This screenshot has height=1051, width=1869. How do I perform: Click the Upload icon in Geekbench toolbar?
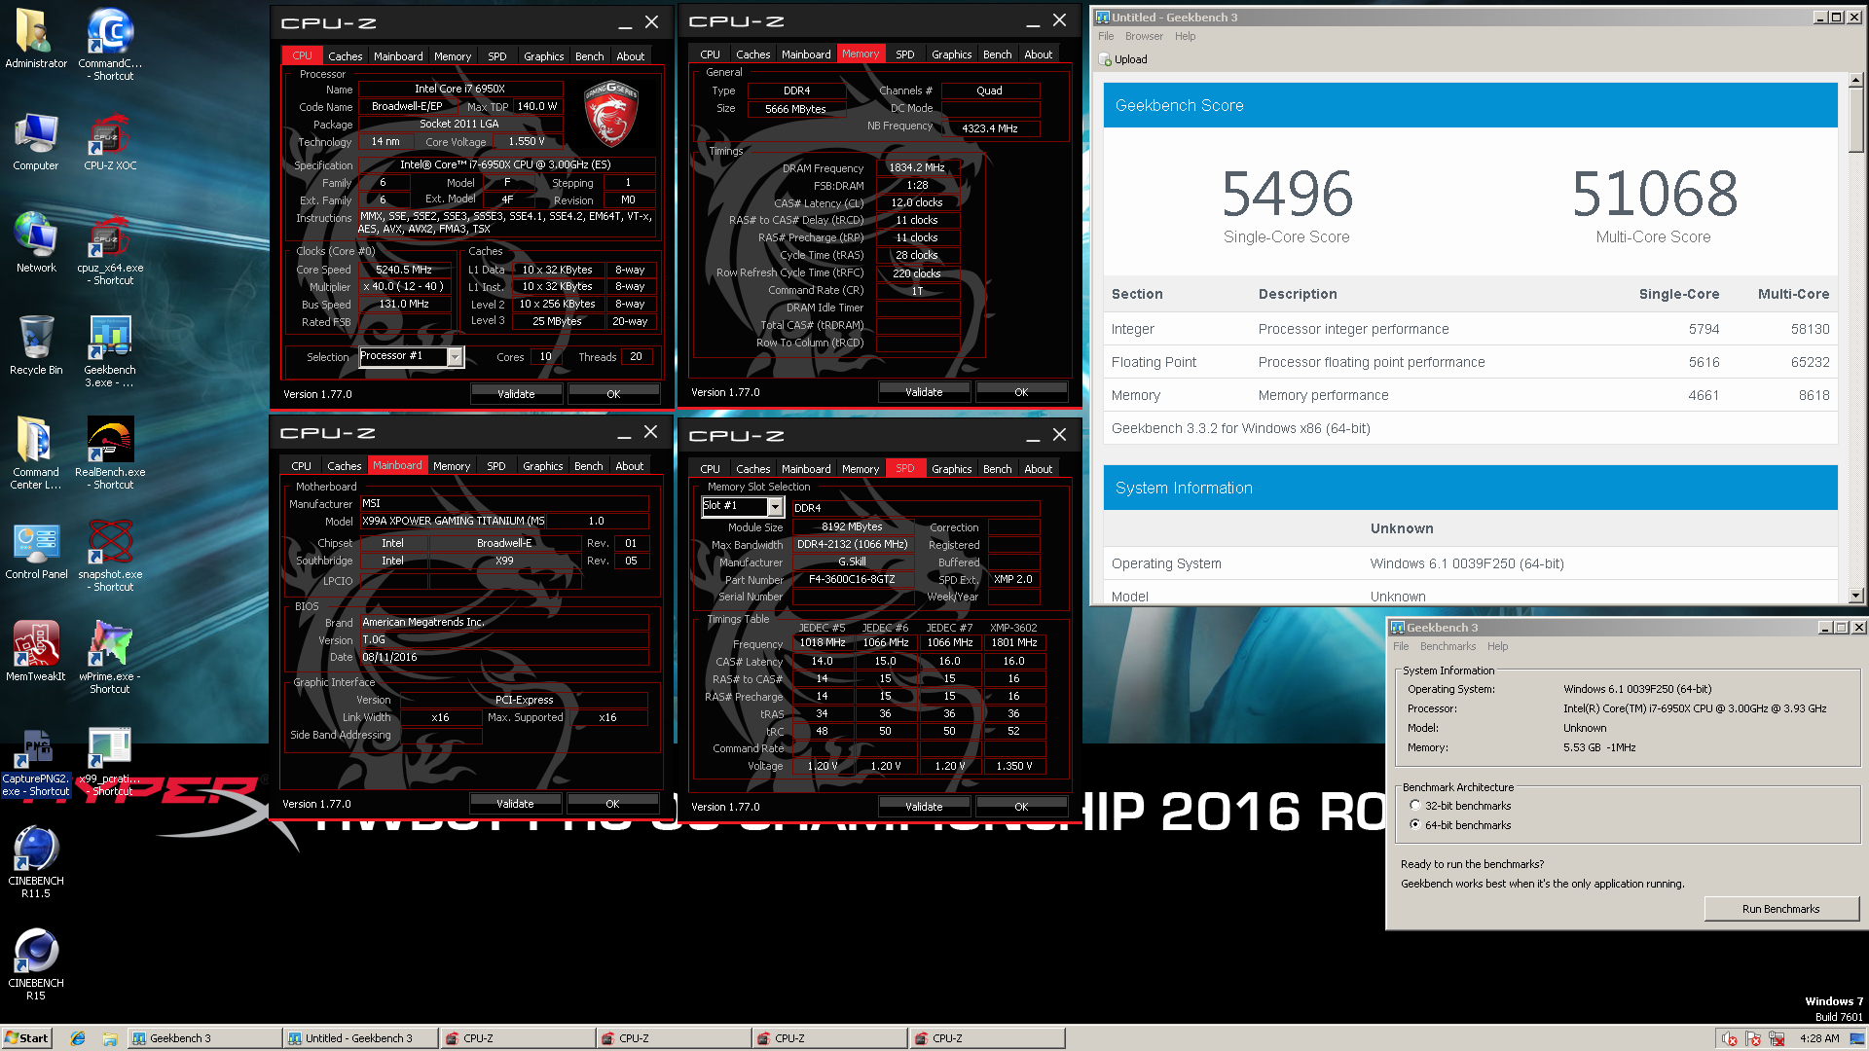1105,59
